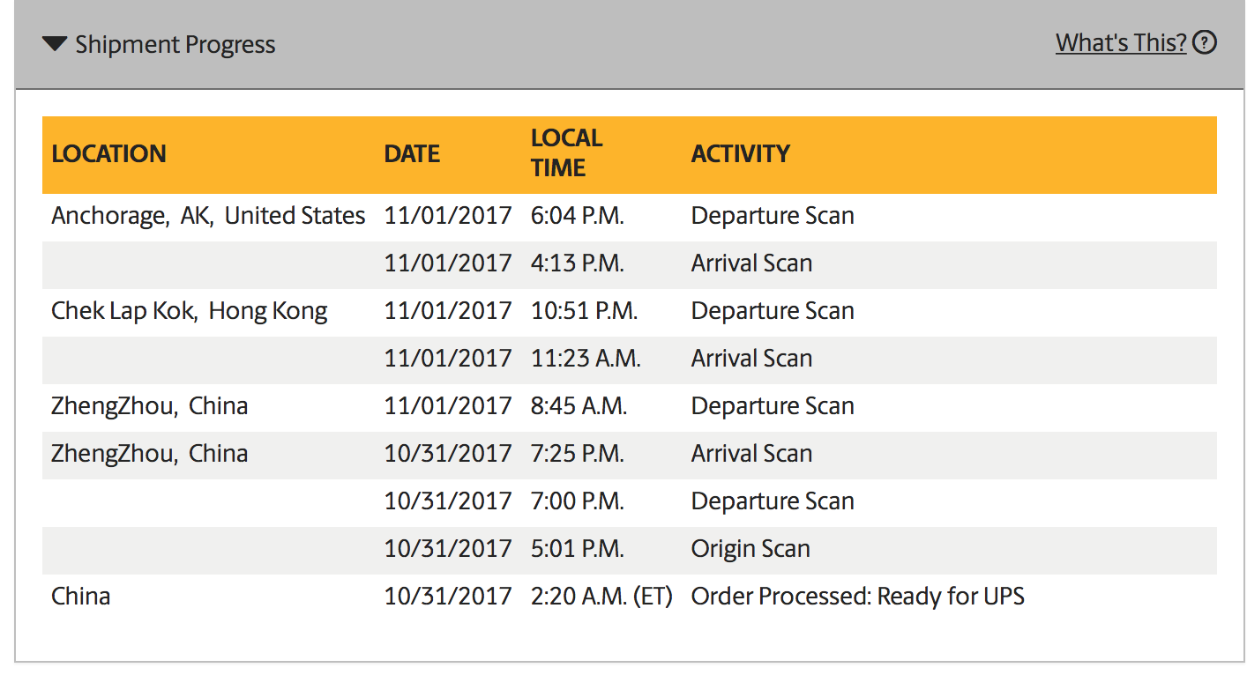Click the China location in last row
This screenshot has width=1247, height=675.
81,597
